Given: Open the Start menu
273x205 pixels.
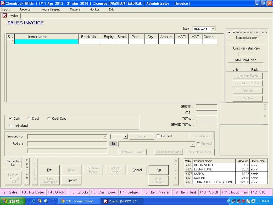Looking at the screenshot, I should coord(13,201).
